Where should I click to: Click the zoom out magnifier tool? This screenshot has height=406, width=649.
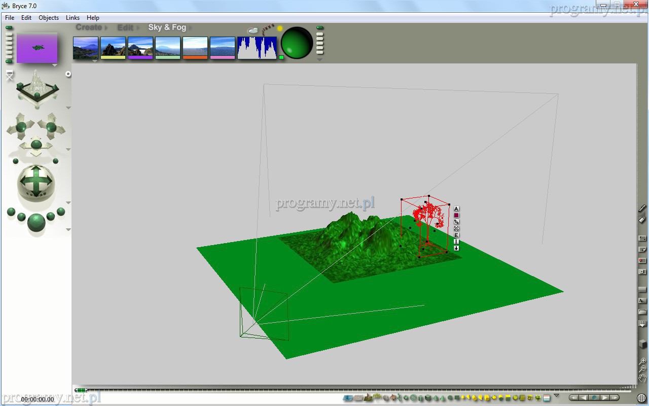pos(643,368)
